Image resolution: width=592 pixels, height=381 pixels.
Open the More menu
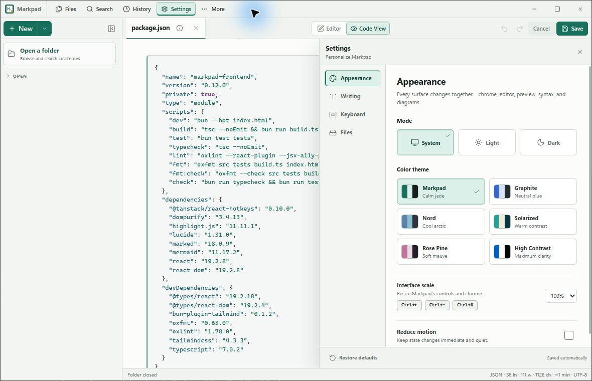213,9
